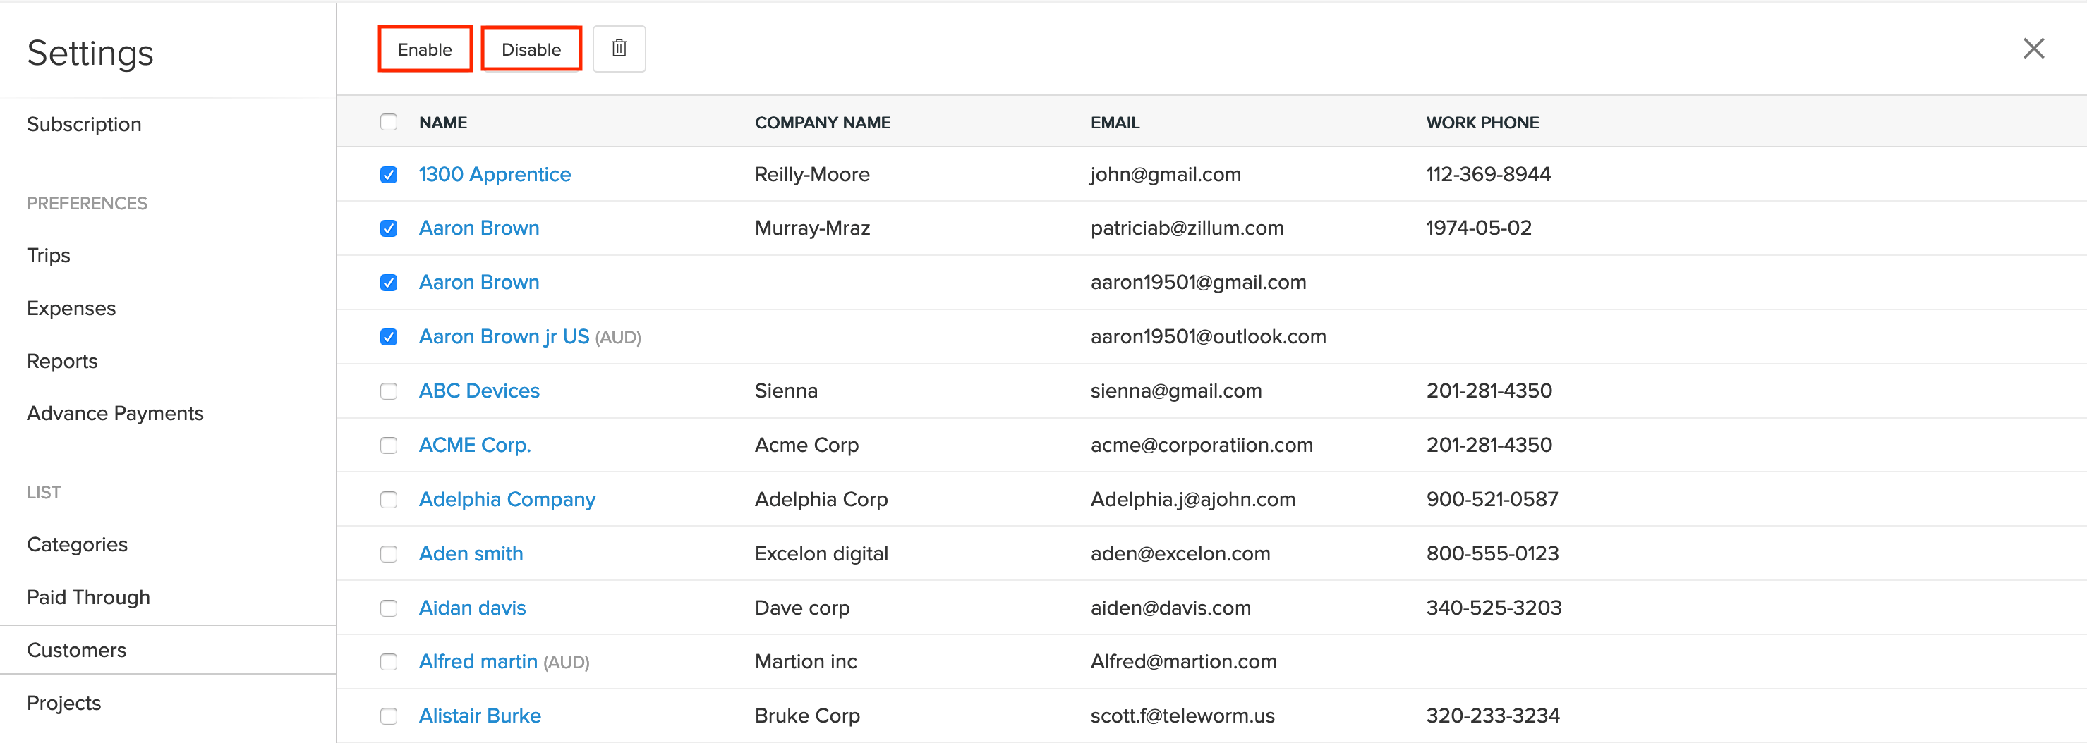Close the settings panel with X
2087x743 pixels.
click(2033, 49)
